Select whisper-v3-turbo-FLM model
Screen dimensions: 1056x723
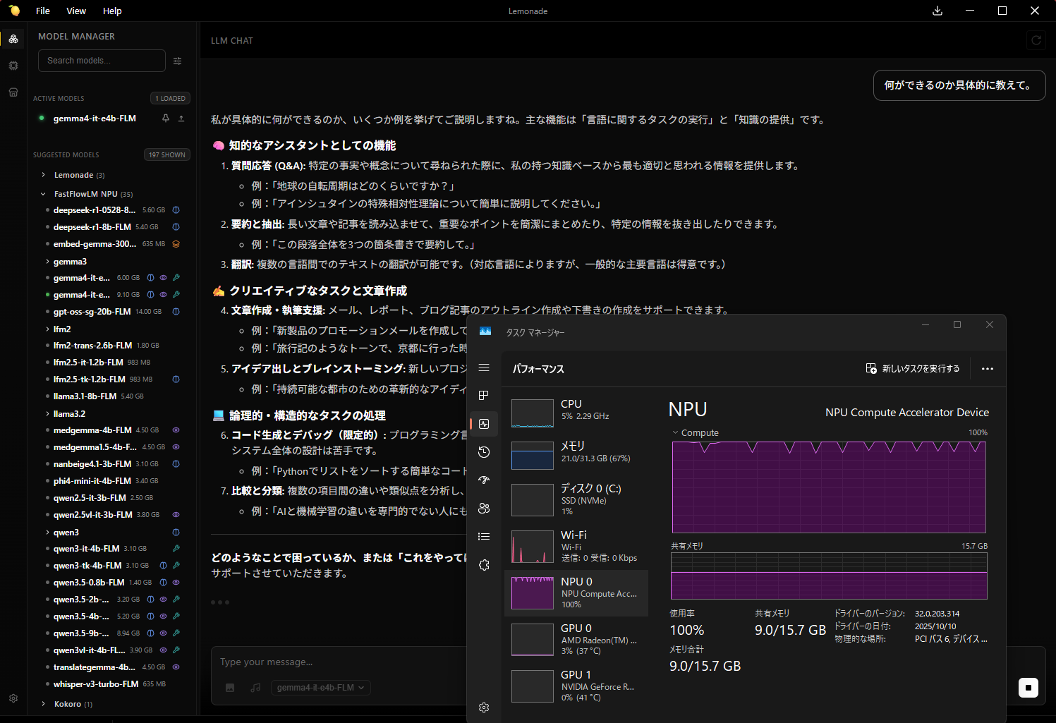click(x=96, y=684)
